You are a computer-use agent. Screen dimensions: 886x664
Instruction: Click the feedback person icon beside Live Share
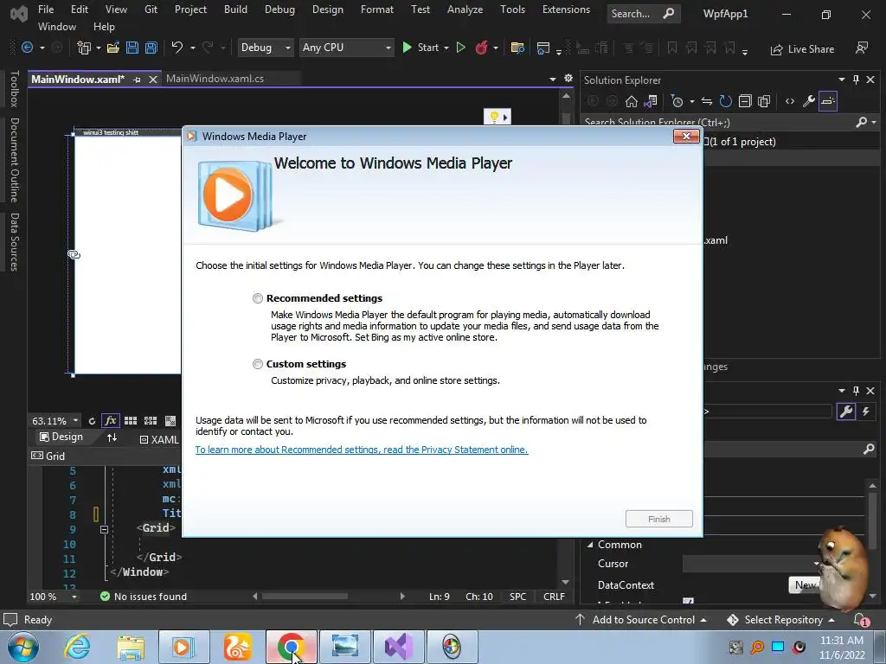tap(861, 48)
